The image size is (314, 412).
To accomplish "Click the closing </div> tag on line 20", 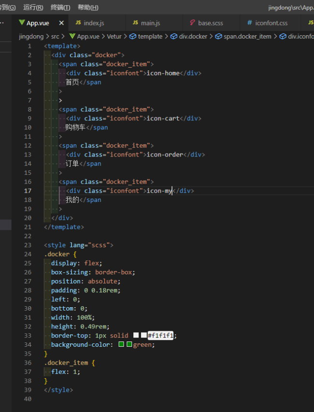I will (62, 218).
